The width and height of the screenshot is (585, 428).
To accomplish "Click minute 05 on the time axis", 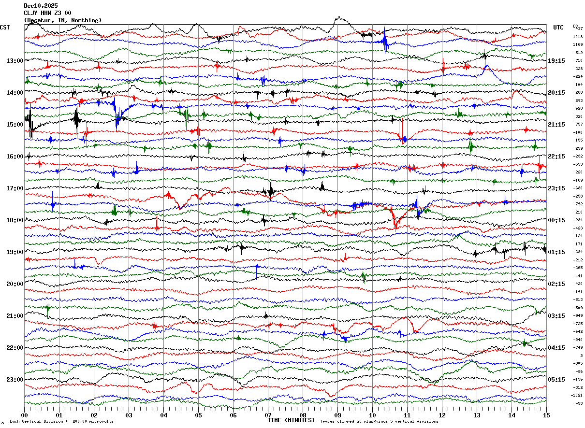I will (198, 415).
